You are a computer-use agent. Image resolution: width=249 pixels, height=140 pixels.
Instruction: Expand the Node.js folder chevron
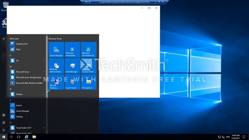tap(44, 94)
